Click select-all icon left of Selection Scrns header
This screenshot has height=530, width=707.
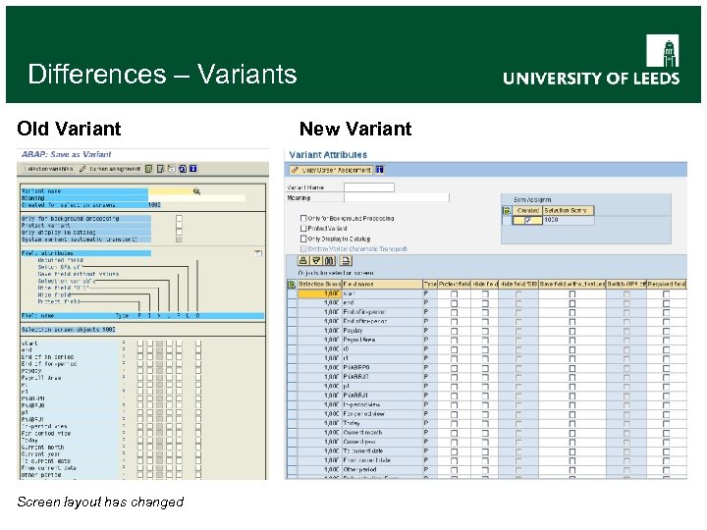click(292, 285)
